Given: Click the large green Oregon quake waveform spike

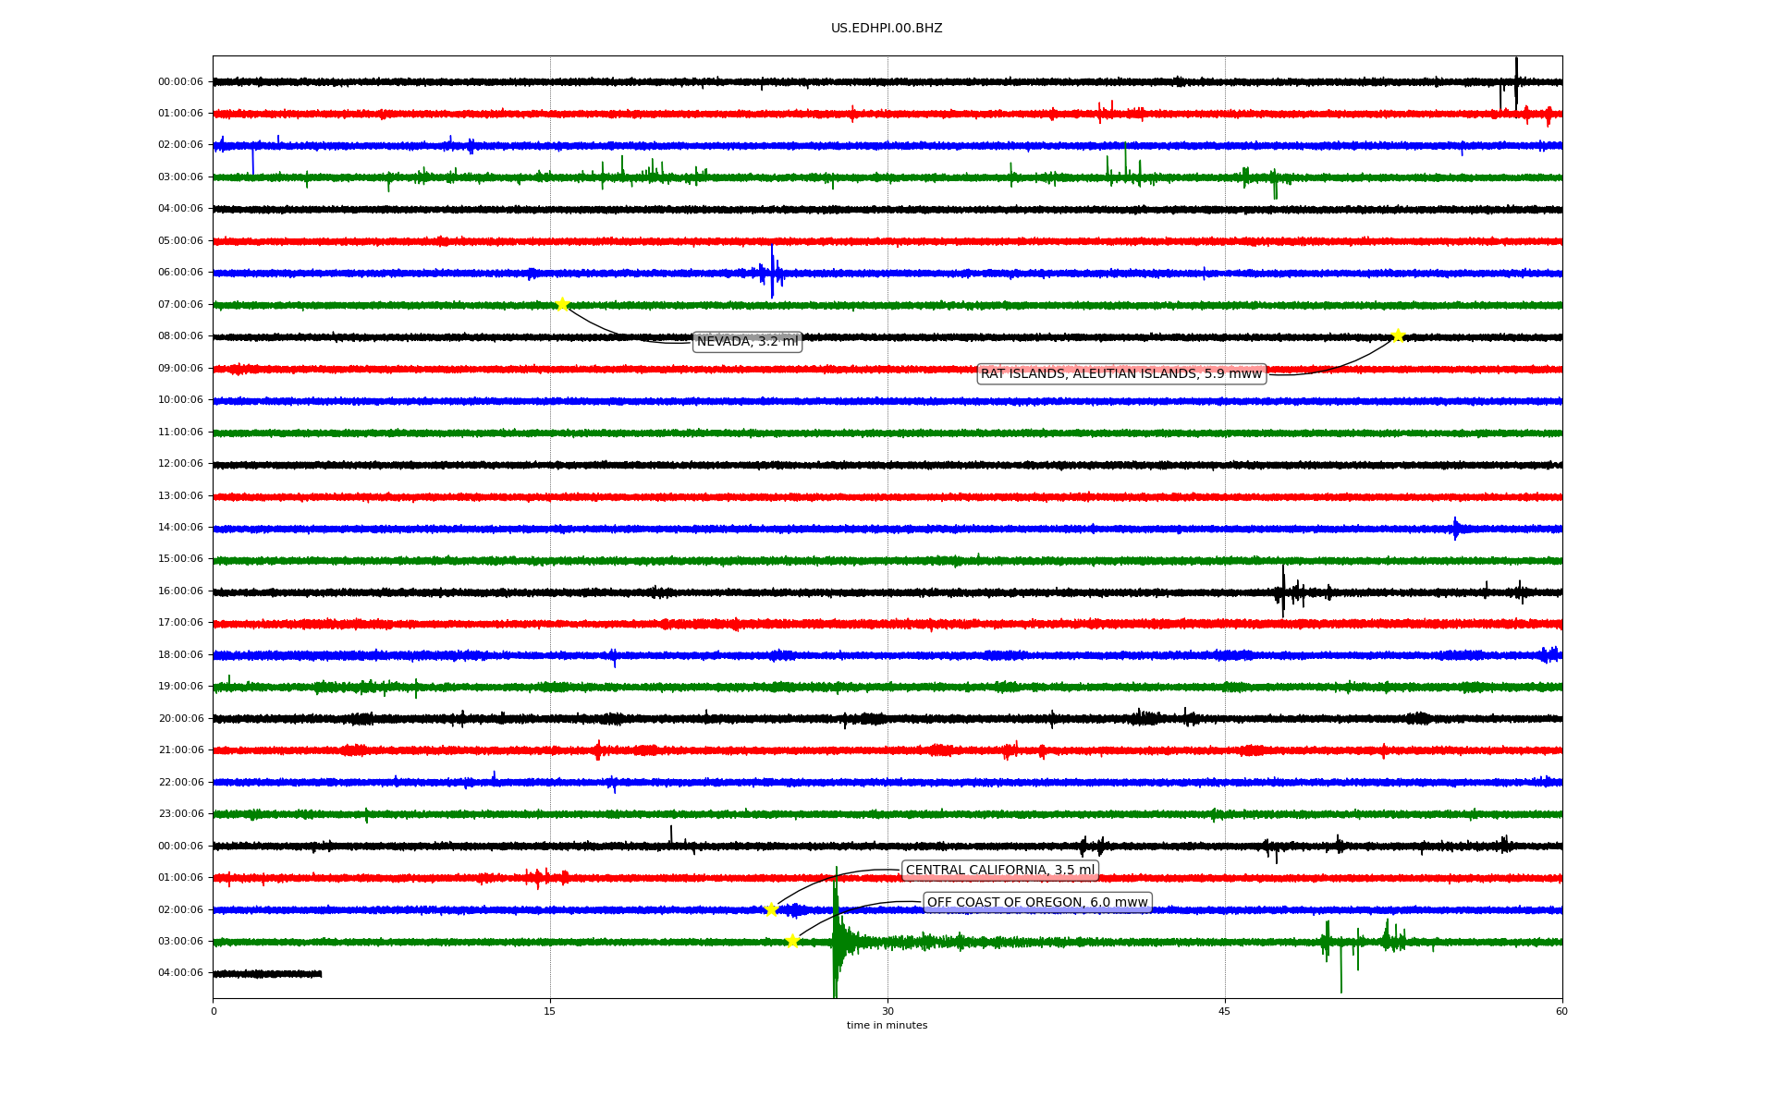Looking at the screenshot, I should [835, 943].
